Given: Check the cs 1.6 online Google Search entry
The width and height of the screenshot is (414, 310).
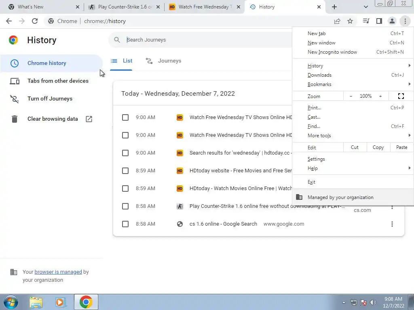Looking at the screenshot, I should (125, 224).
